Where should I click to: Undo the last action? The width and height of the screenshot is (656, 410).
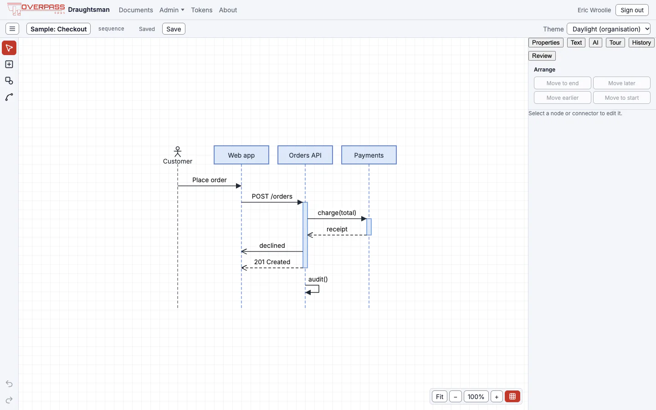(x=9, y=384)
